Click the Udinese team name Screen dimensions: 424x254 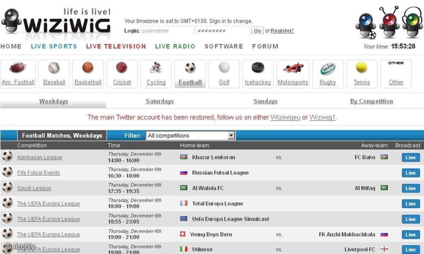(202, 249)
